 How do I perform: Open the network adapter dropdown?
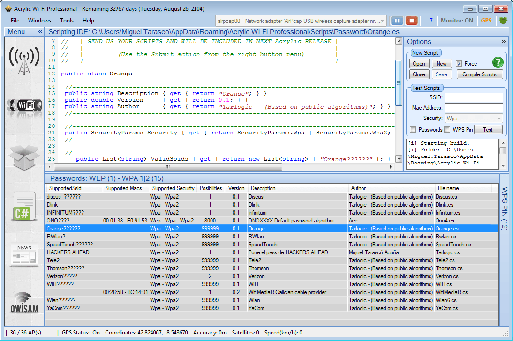coord(383,21)
